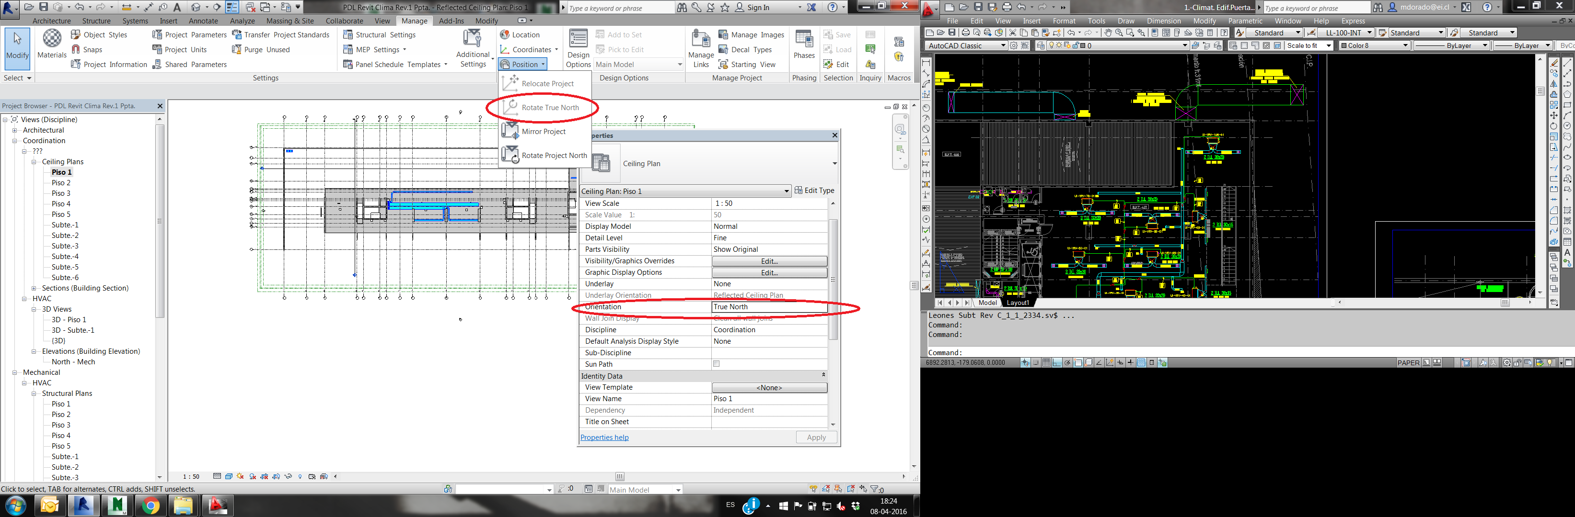The height and width of the screenshot is (517, 1575).
Task: Open Snaps settings in Revit
Action: 86,49
